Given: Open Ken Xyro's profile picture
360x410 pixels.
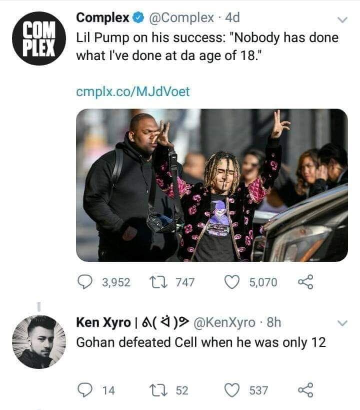Looking at the screenshot, I should coord(38,342).
